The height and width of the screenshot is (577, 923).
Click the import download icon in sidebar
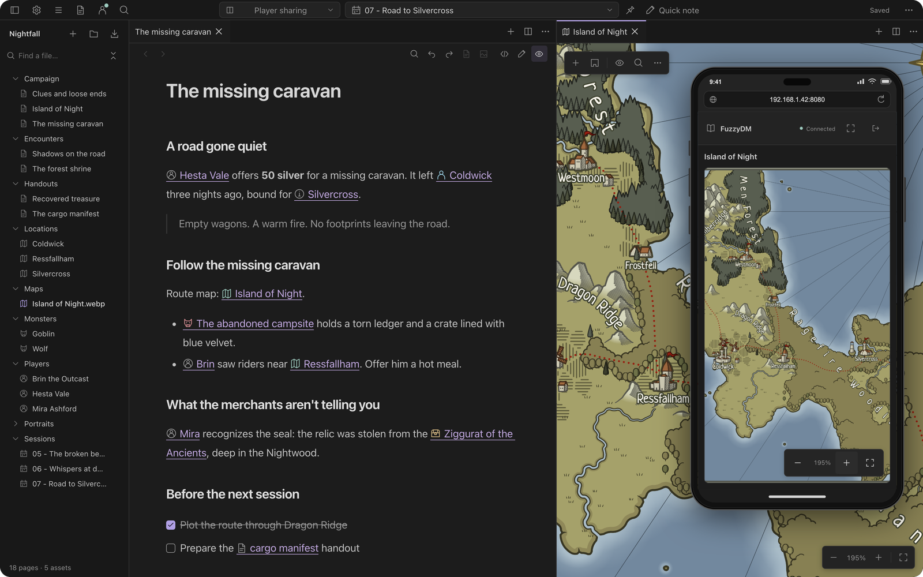point(115,34)
